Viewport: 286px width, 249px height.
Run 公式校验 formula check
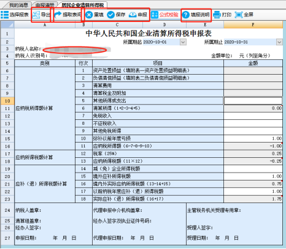[x=164, y=15]
